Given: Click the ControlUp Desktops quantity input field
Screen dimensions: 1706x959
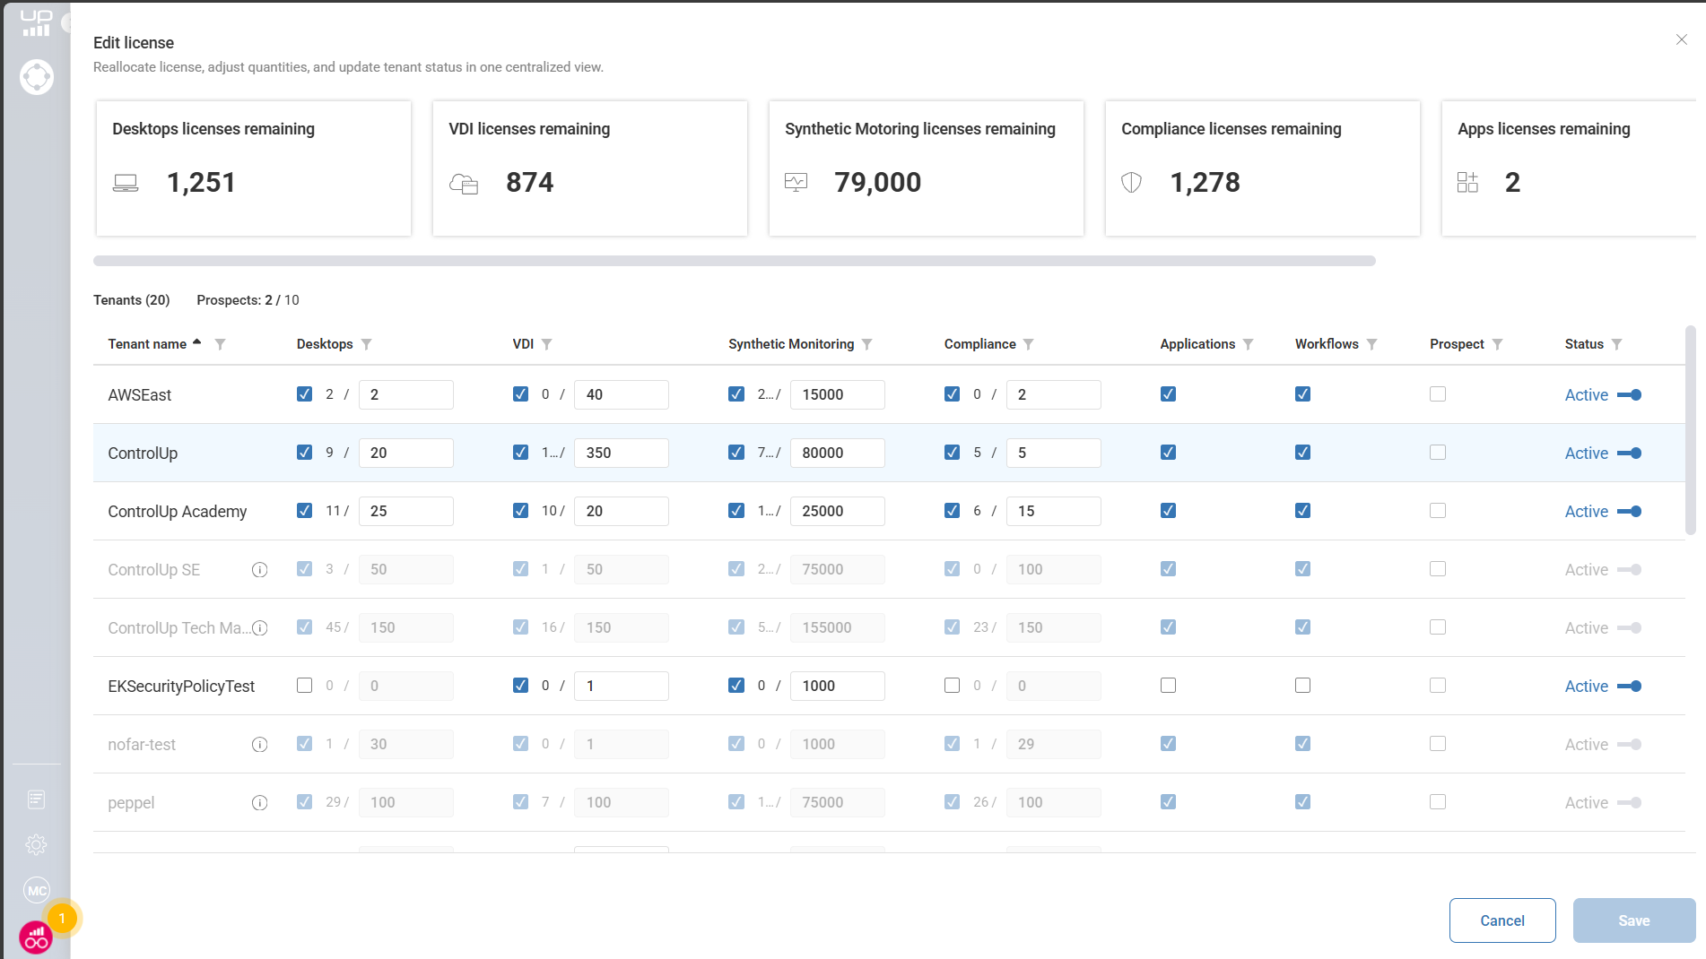Looking at the screenshot, I should [405, 454].
